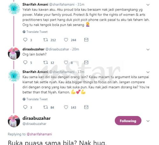Translate the 17m Sharifah Amani tweet
The height and width of the screenshot is (145, 159).
coord(35,99)
